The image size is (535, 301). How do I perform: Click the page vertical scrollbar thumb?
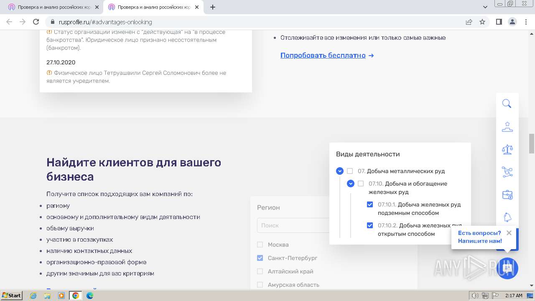[532, 143]
